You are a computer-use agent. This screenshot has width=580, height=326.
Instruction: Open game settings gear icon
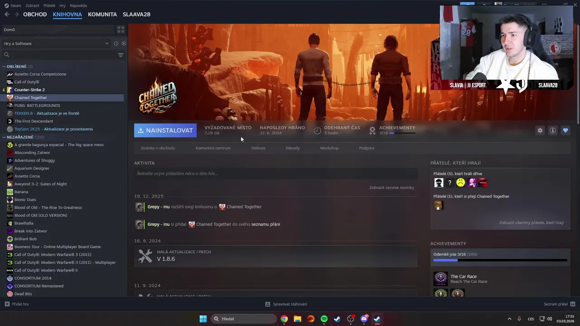(x=540, y=130)
